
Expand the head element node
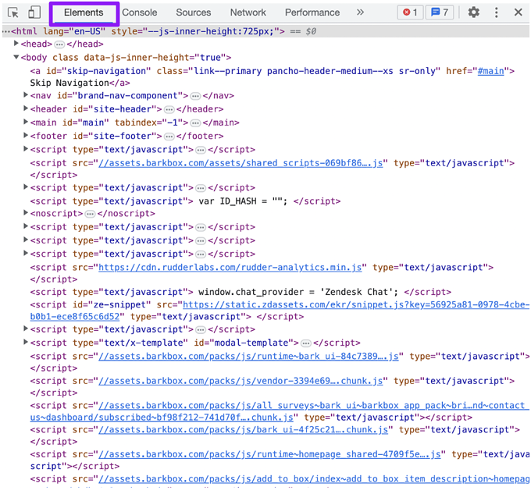pyautogui.click(x=16, y=44)
